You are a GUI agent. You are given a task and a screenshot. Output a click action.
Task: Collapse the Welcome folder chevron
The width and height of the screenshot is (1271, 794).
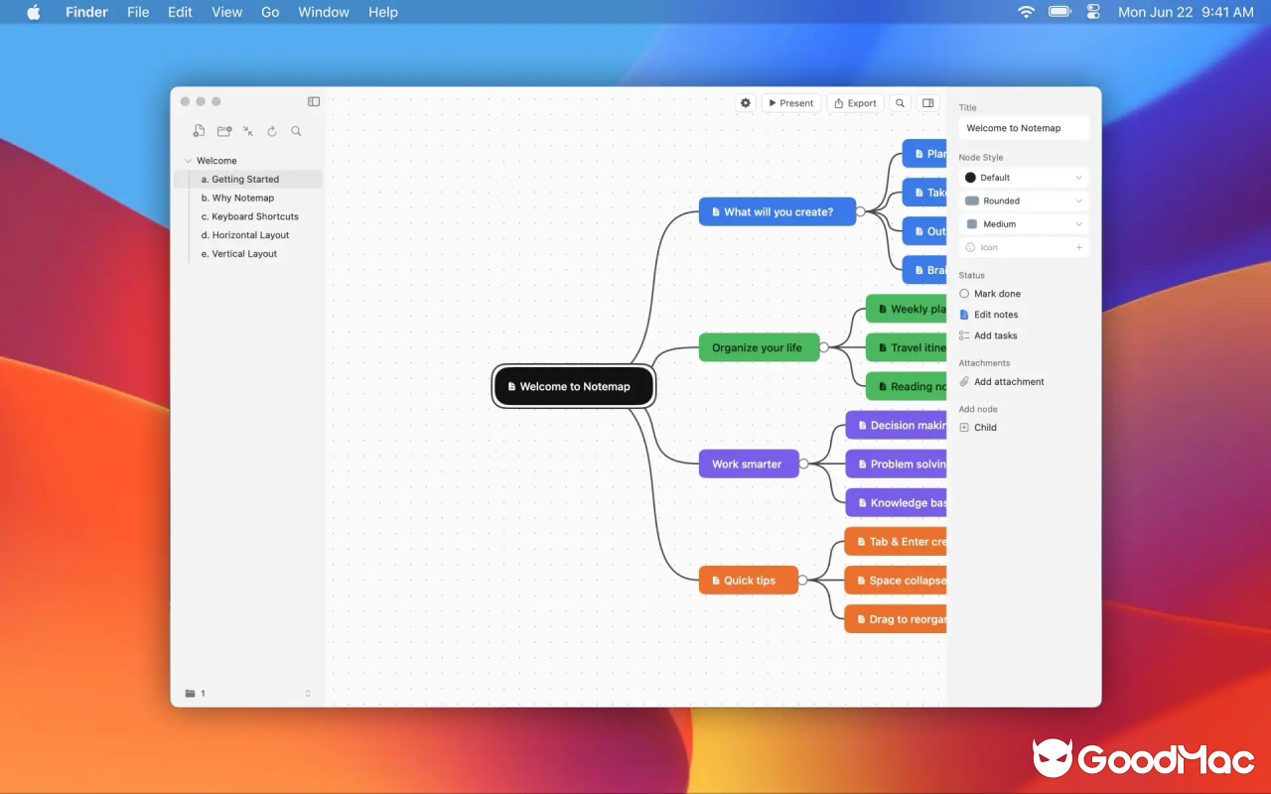[x=188, y=161]
